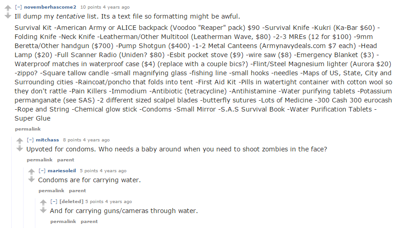
Task: Upvote mariesoleil's carrying water comment
Action: [x=32, y=171]
